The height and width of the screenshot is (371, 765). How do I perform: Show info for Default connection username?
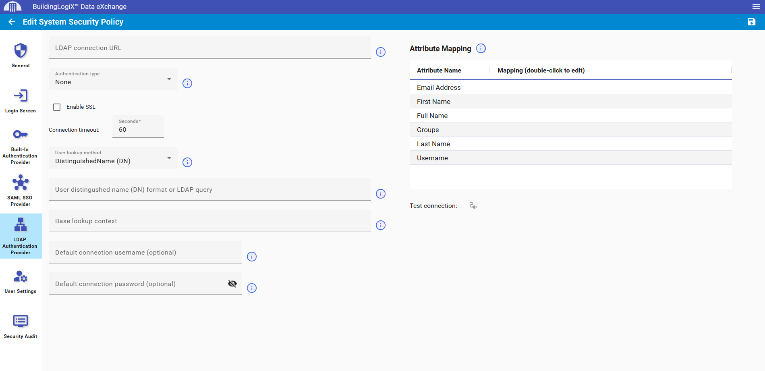point(252,257)
